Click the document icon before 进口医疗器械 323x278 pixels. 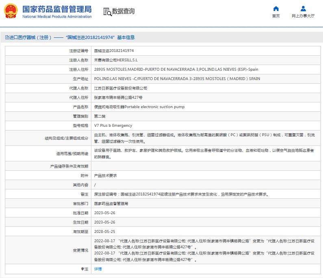7,37
